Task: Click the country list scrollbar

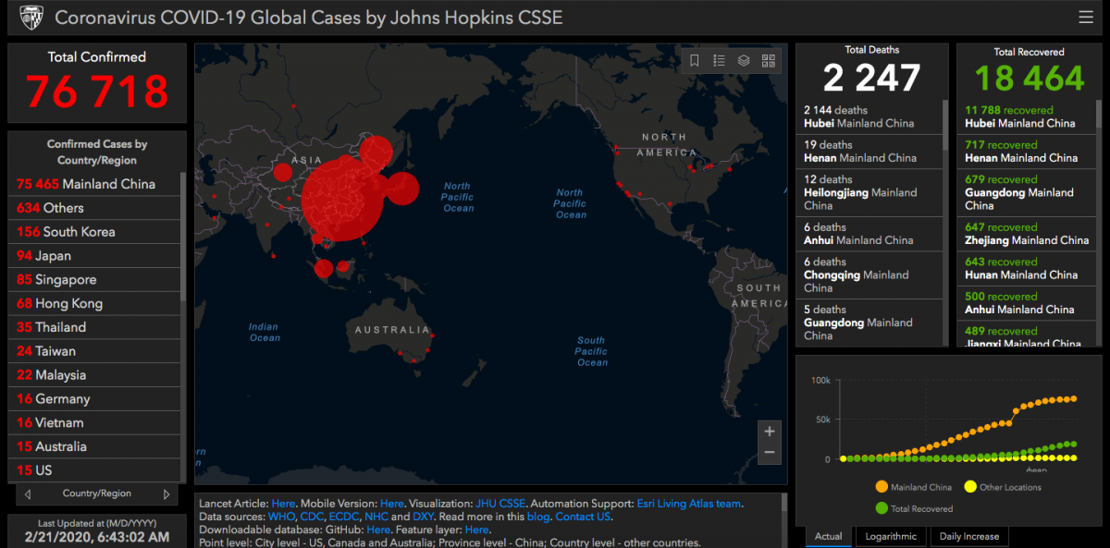Action: pyautogui.click(x=183, y=236)
